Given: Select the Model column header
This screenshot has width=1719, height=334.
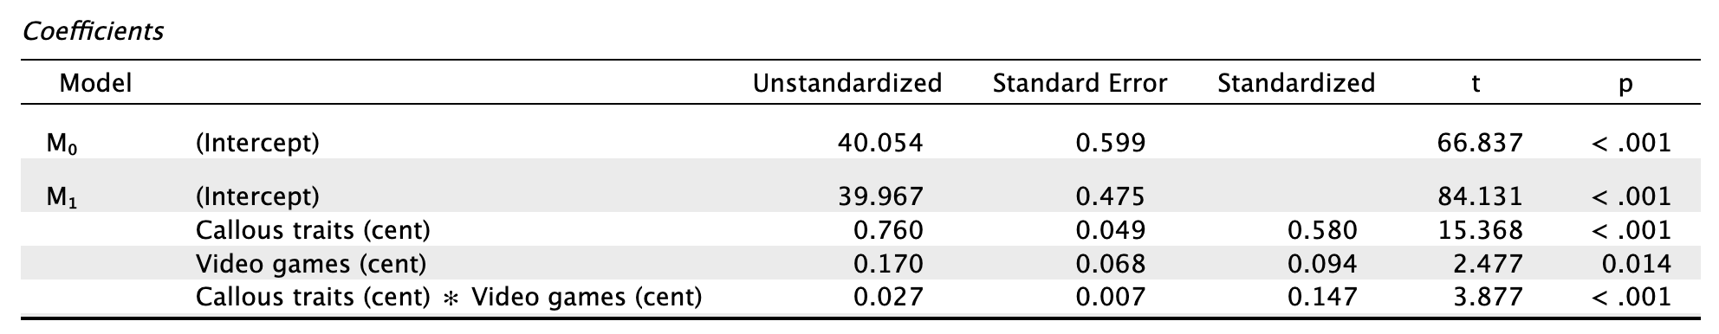Looking at the screenshot, I should point(95,83).
